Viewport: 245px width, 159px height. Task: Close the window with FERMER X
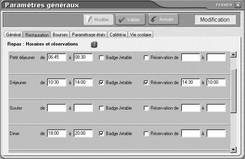[x=238, y=5]
